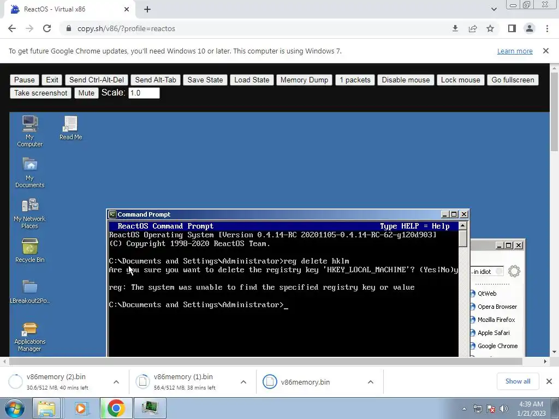Click Chrome's forward navigation arrow
This screenshot has height=419, width=559.
click(29, 28)
